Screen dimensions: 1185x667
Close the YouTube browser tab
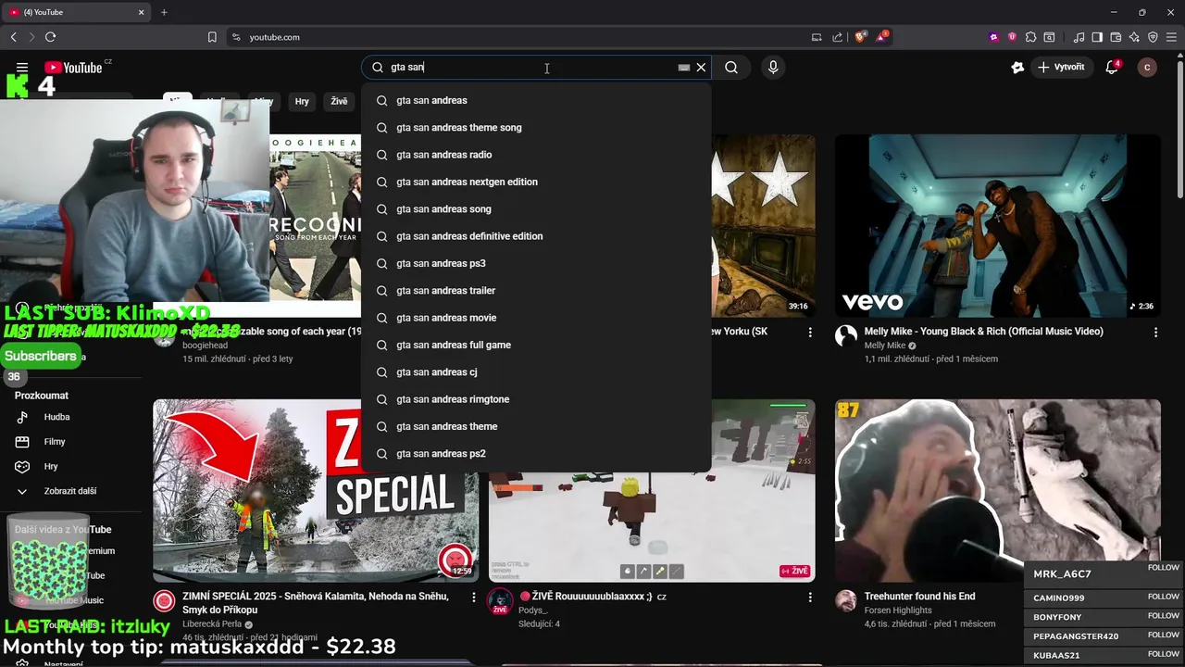[142, 12]
